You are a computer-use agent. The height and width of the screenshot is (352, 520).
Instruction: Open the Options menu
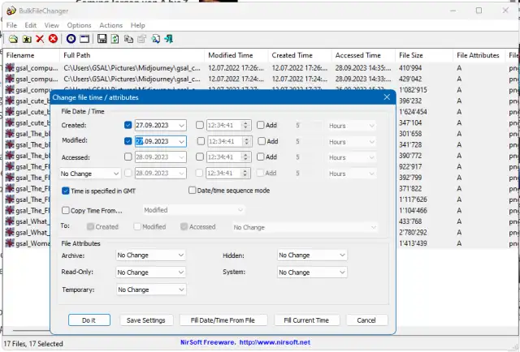point(79,25)
